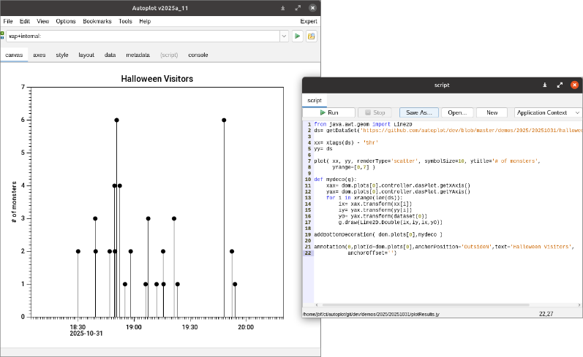Click the Expert mode label
583x357 pixels.
point(308,21)
